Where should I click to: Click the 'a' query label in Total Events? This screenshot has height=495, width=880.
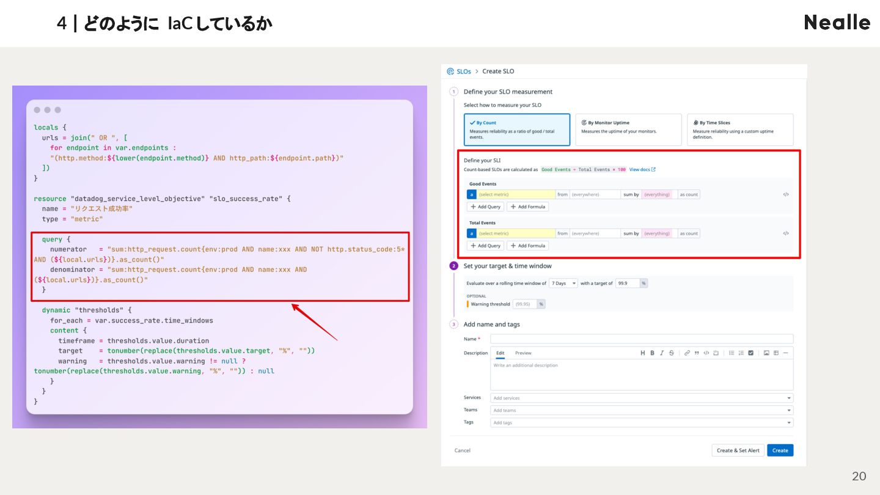pyautogui.click(x=471, y=233)
